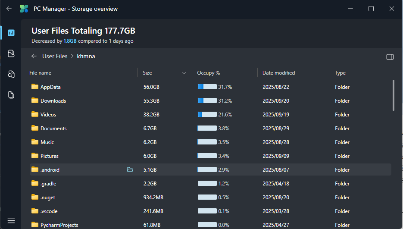Image resolution: width=403 pixels, height=229 pixels.
Task: Select the AppData folder row
Action: [210, 87]
